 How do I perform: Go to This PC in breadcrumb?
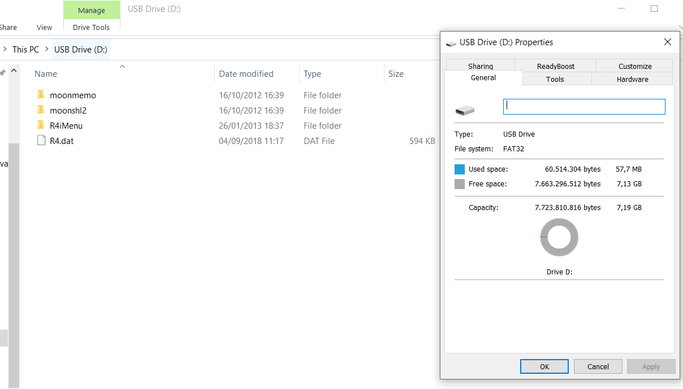point(25,49)
